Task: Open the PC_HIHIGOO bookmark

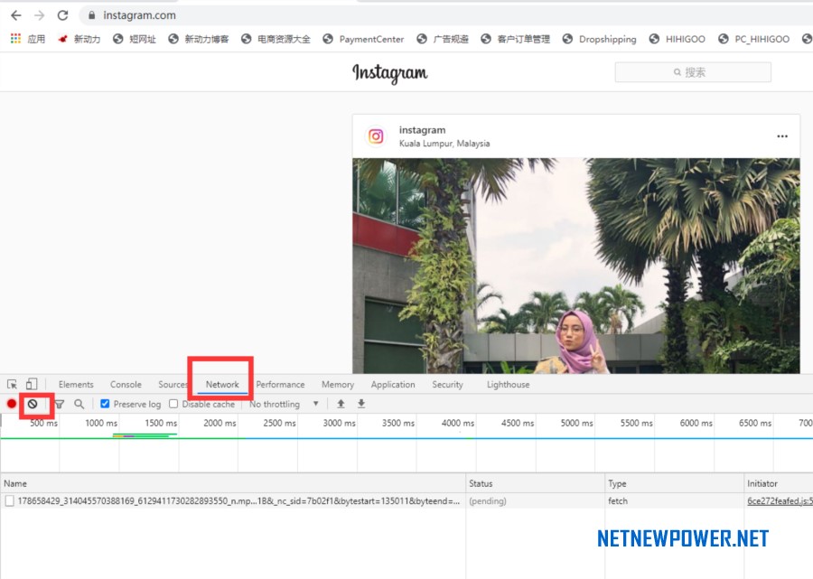Action: click(x=753, y=39)
